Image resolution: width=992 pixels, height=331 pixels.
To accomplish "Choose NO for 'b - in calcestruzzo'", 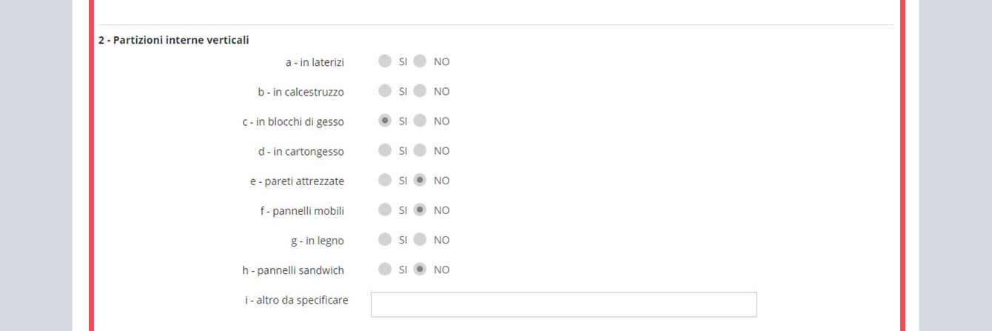I will point(420,91).
